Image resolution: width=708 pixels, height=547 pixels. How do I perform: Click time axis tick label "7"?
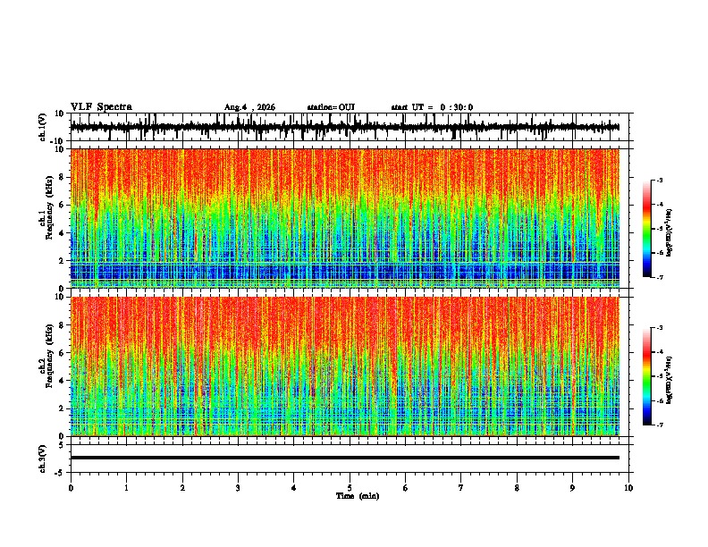(461, 488)
